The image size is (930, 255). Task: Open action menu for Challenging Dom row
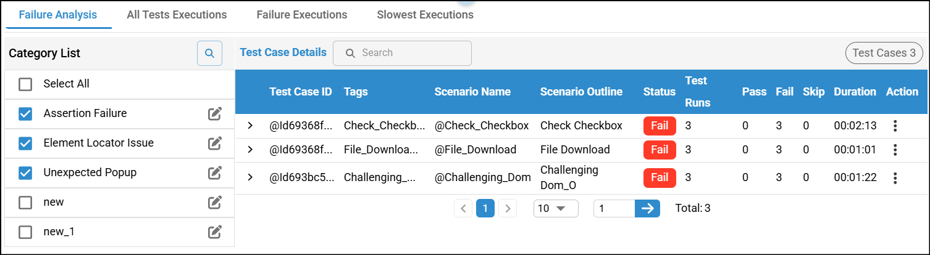895,178
